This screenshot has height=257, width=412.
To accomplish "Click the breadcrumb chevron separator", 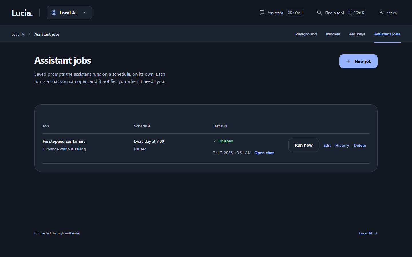I will coord(30,34).
